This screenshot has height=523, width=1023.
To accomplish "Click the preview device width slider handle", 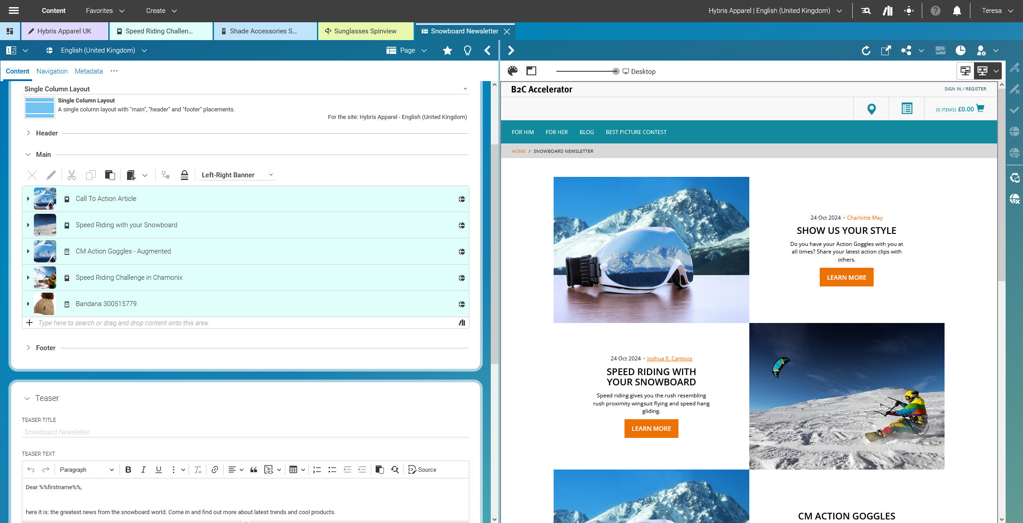I will click(616, 70).
